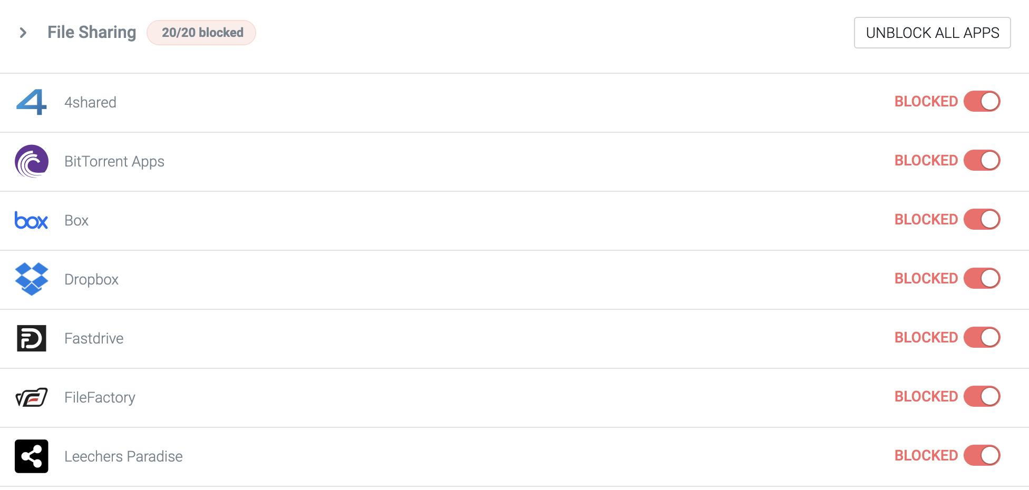Click the BitTorrent Apps purple icon
The height and width of the screenshot is (490, 1029).
coord(32,161)
